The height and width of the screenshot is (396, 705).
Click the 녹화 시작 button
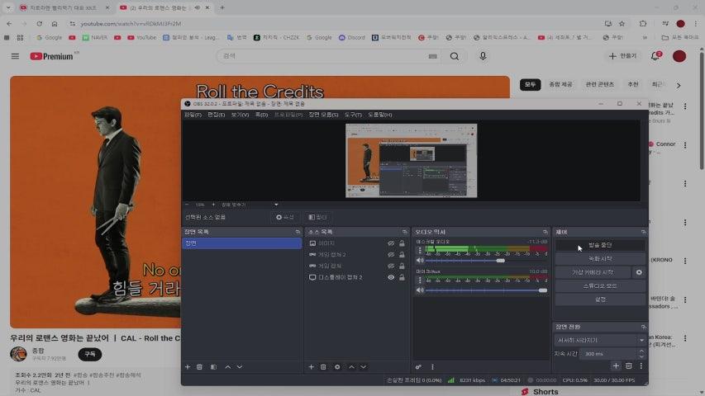pos(600,259)
